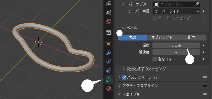
Task: Select the オブジェクト bevel mode
Action: [162, 37]
